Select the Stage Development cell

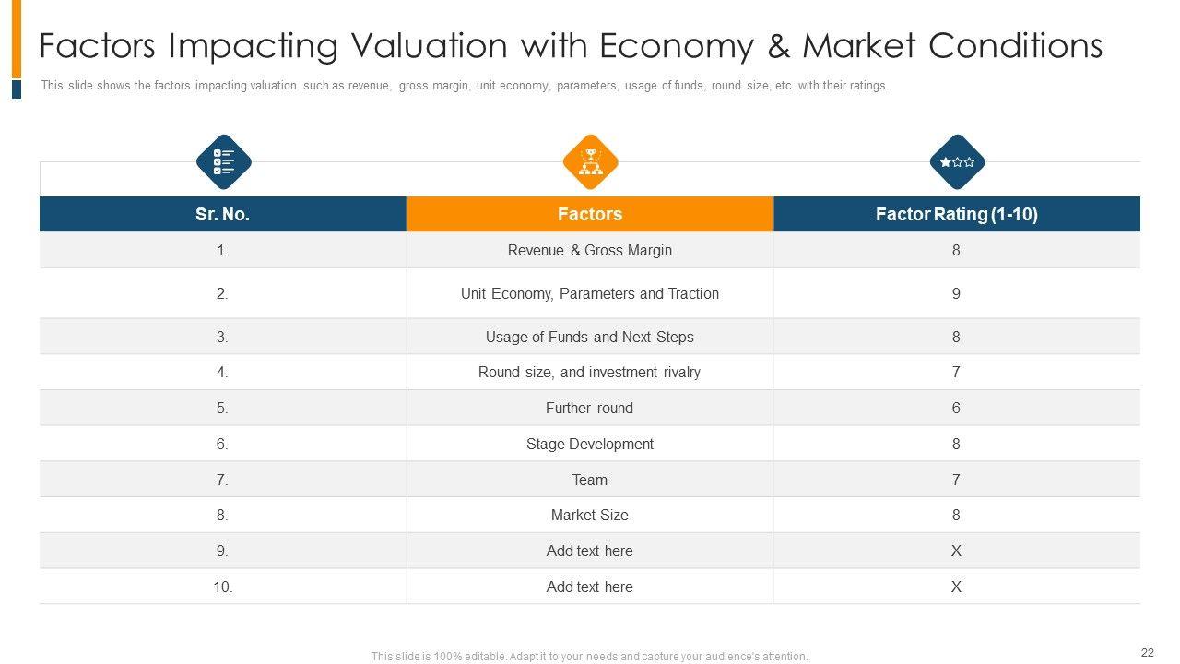tap(590, 444)
